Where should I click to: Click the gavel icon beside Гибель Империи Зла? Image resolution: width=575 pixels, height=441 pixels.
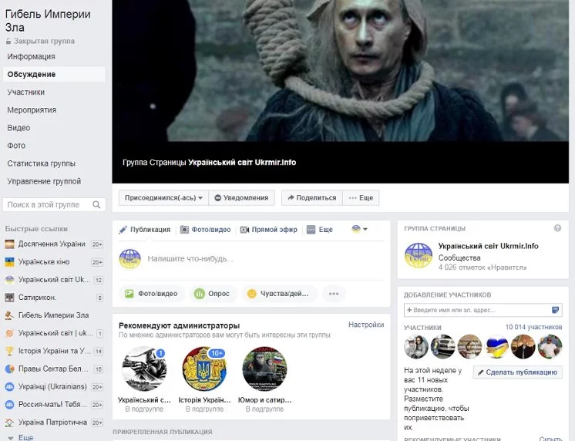[9, 315]
